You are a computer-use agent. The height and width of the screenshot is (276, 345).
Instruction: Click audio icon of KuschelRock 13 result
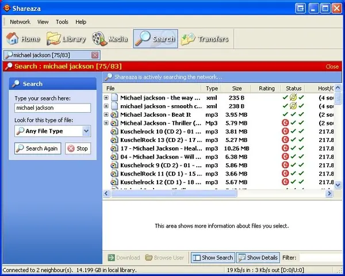[x=114, y=140]
